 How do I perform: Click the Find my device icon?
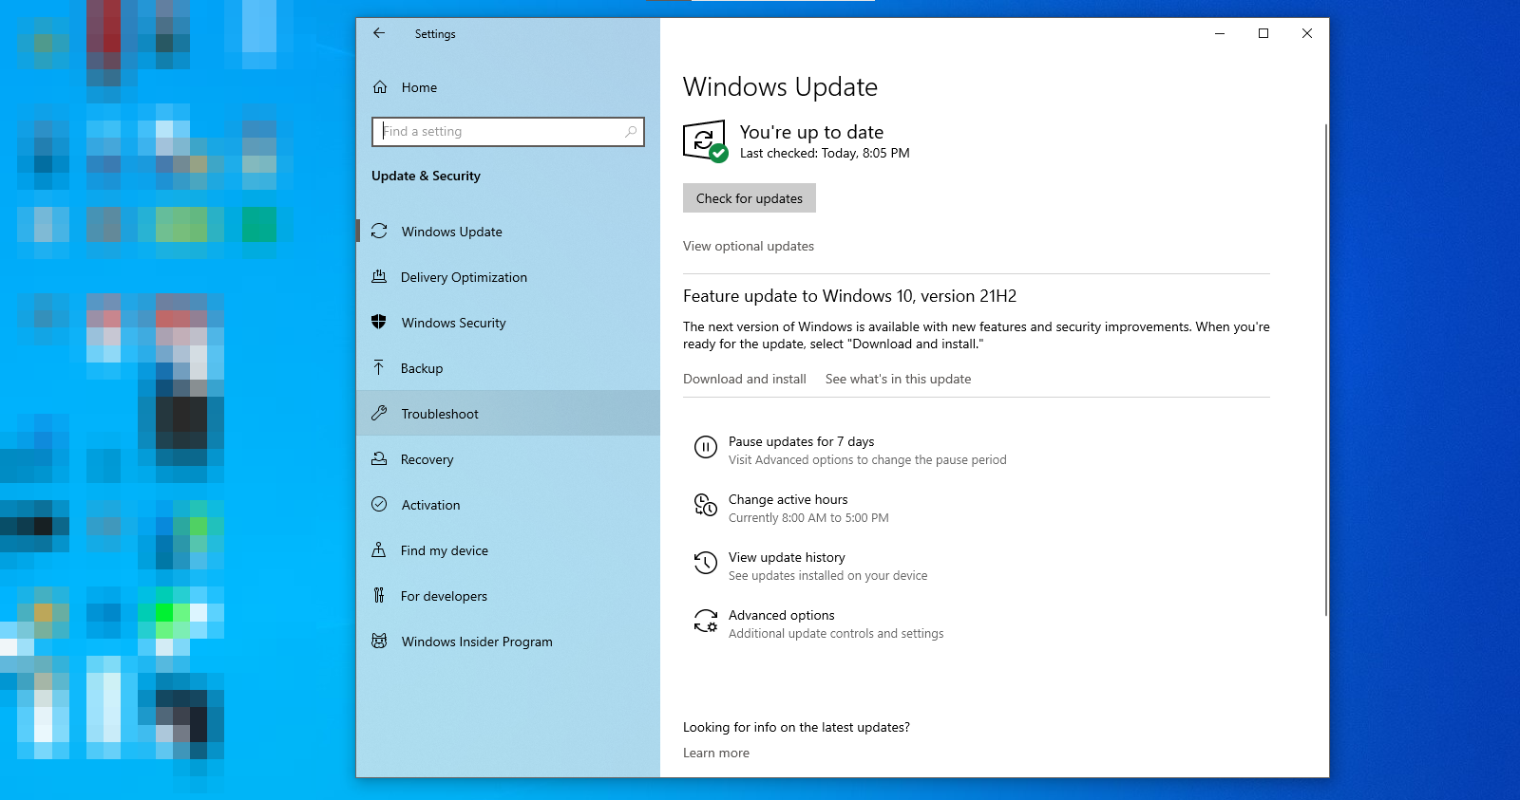click(379, 549)
